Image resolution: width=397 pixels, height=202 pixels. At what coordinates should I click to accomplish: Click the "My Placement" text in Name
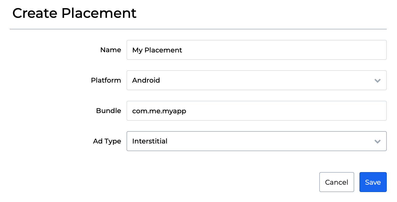pos(157,50)
